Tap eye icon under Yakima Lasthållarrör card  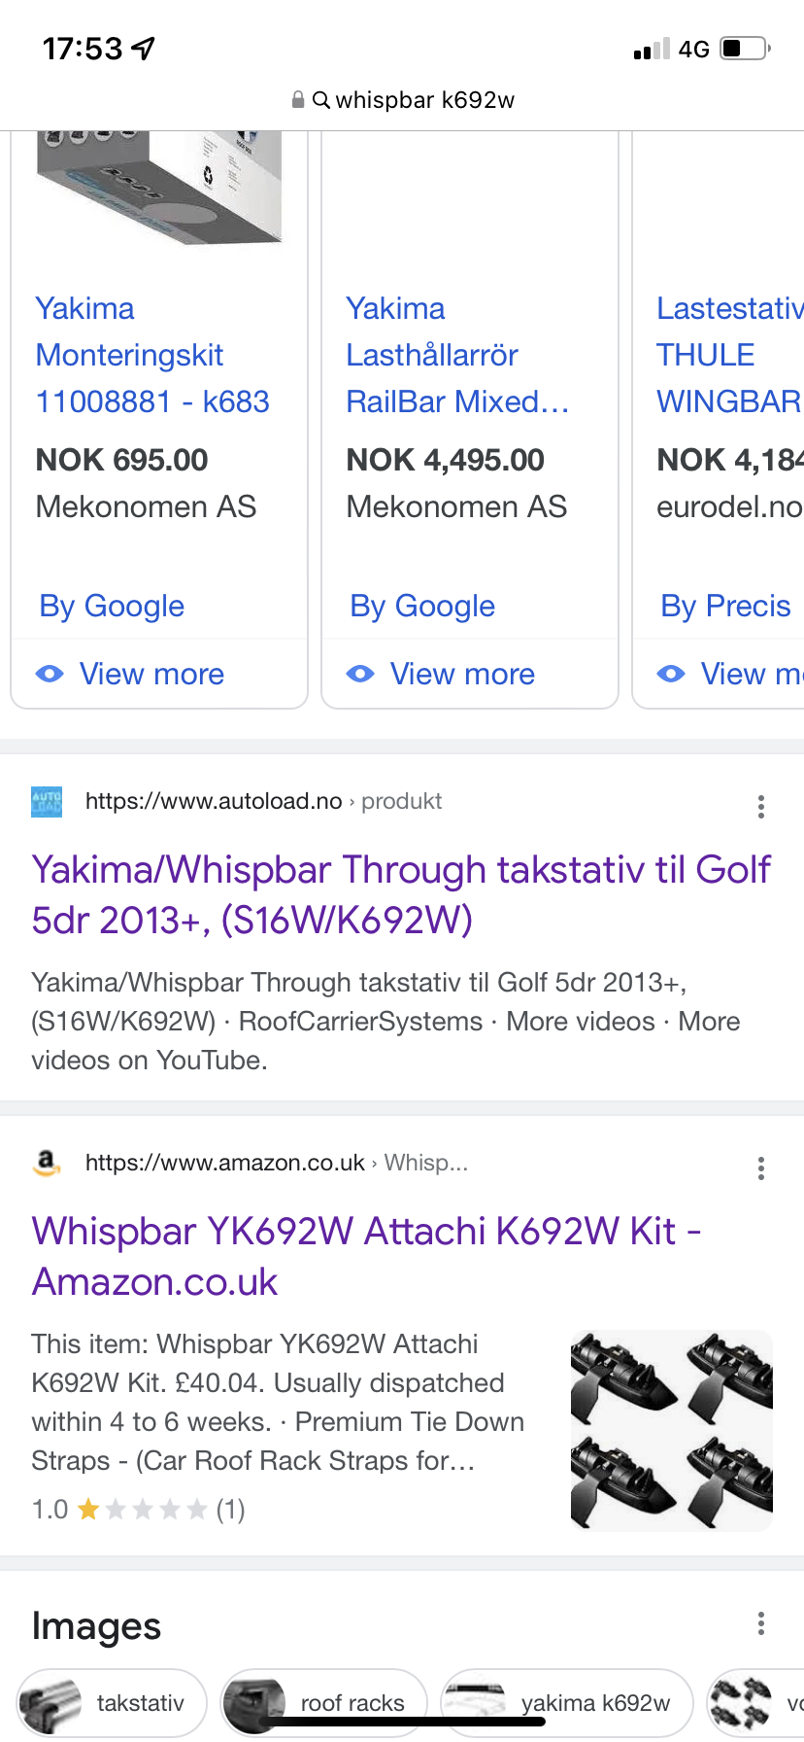coord(360,674)
